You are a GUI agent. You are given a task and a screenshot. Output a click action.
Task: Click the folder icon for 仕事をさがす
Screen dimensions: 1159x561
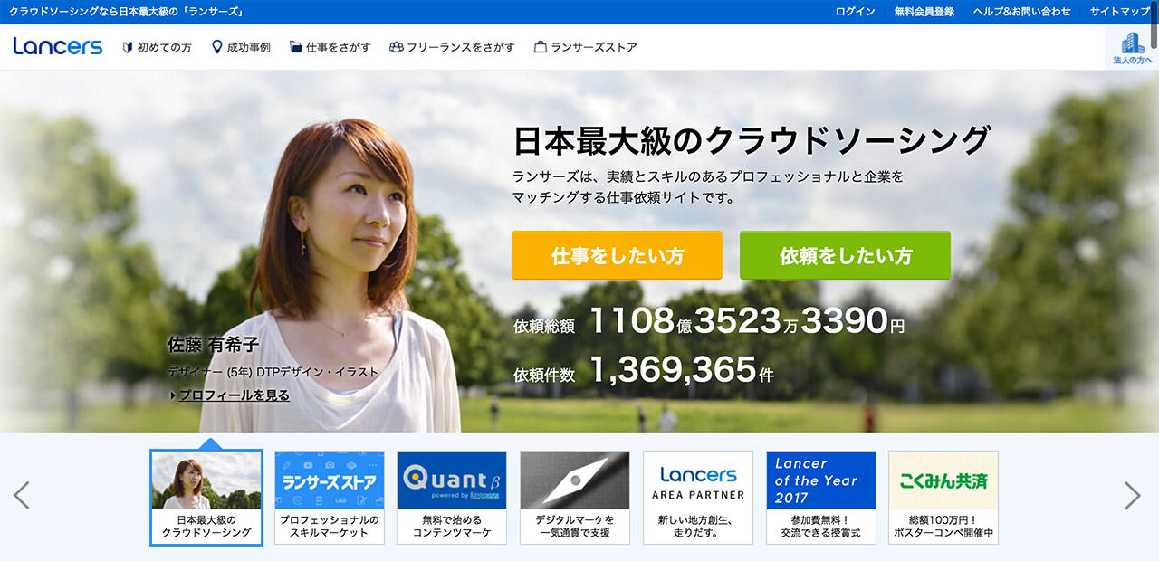(x=295, y=48)
